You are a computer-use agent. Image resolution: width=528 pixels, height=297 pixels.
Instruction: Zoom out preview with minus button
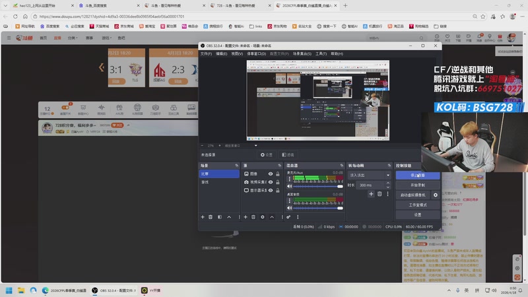[x=202, y=145]
